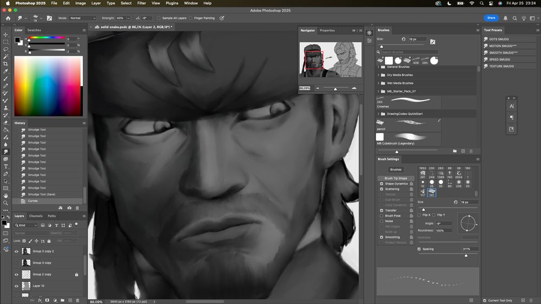
Task: Open the Layer menu
Action: tap(96, 3)
